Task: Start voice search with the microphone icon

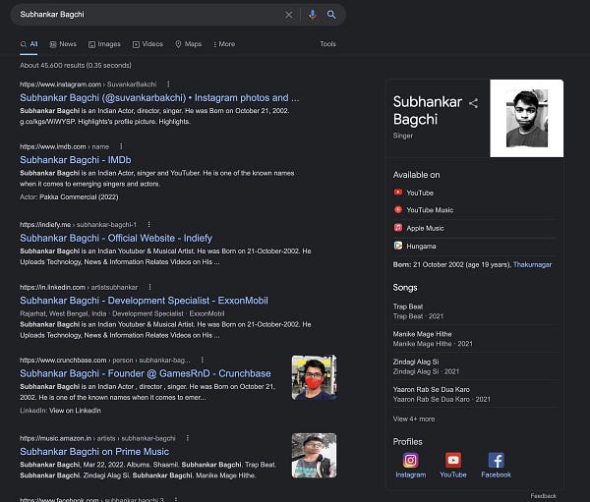Action: (x=313, y=15)
